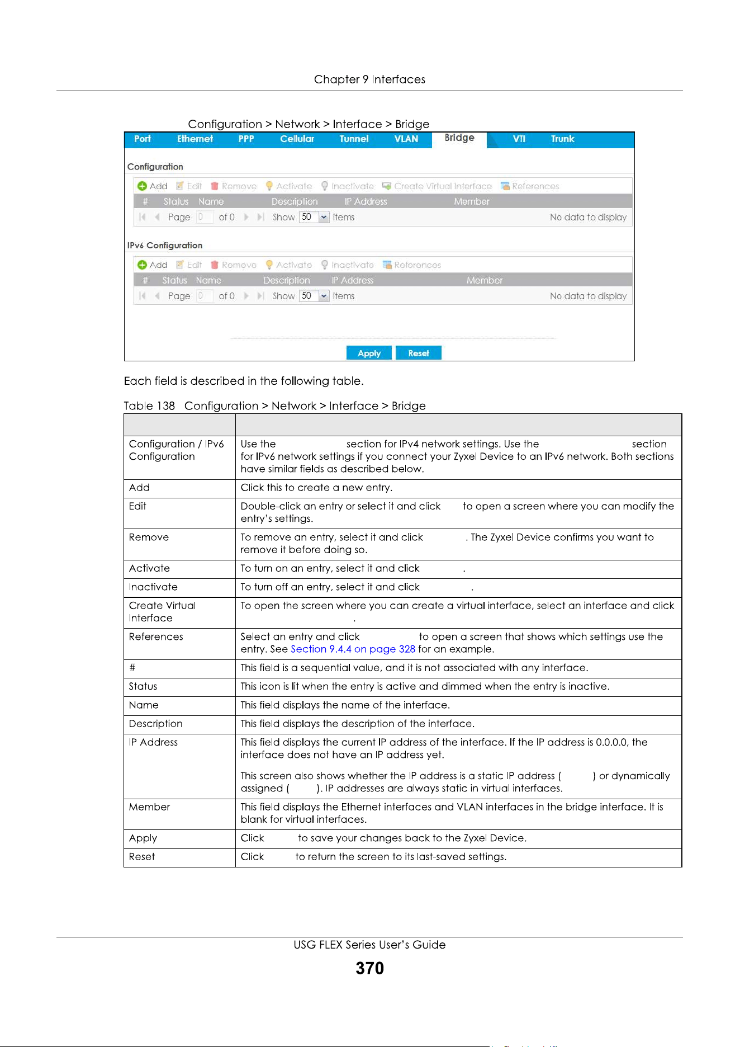Open the Tunnel tab
The image size is (740, 1047).
[x=354, y=139]
